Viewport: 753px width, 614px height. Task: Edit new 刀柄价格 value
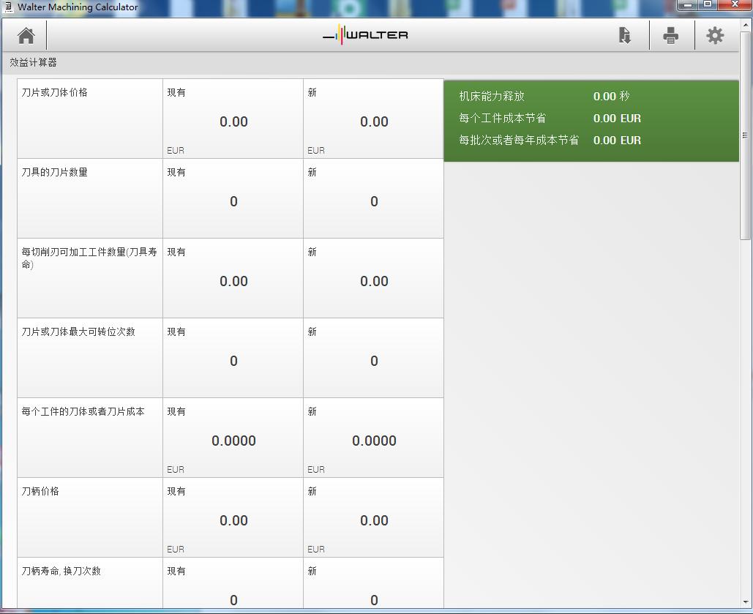tap(374, 520)
